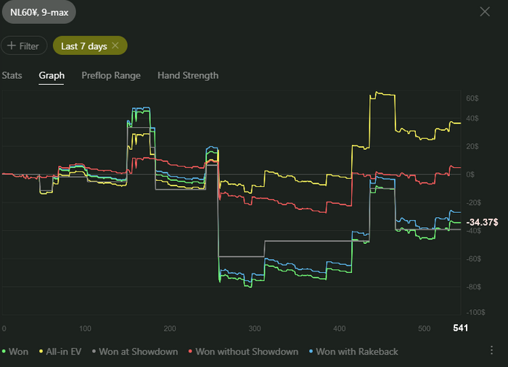Viewport: 508px width, 367px height.
Task: Click the 541 hand count label
Action: [461, 328]
